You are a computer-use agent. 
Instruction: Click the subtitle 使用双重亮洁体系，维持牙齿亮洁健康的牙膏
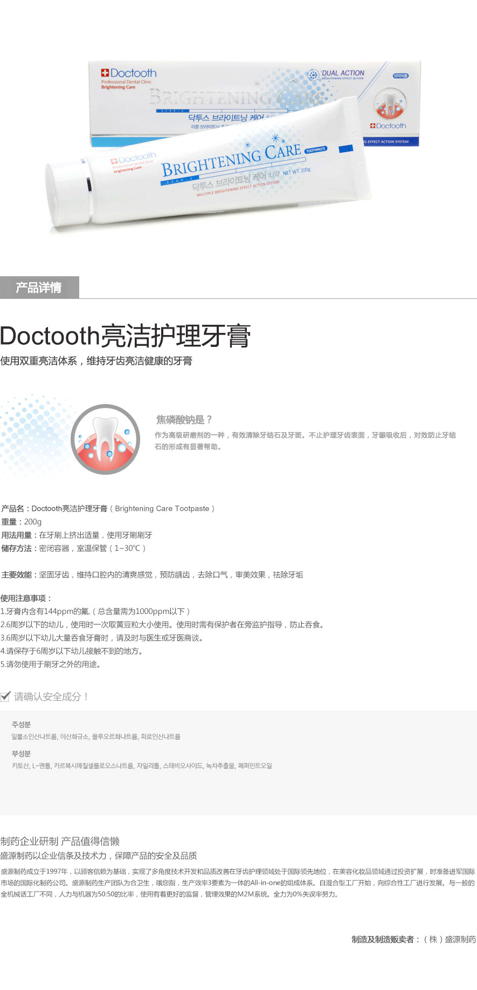coord(96,361)
